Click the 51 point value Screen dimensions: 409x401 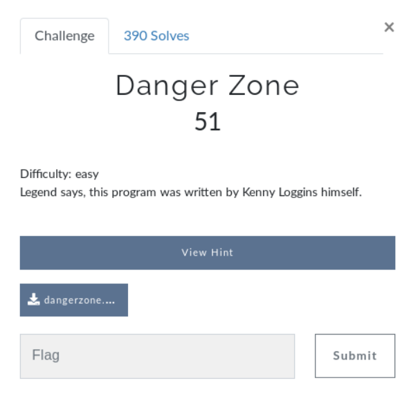pyautogui.click(x=208, y=122)
